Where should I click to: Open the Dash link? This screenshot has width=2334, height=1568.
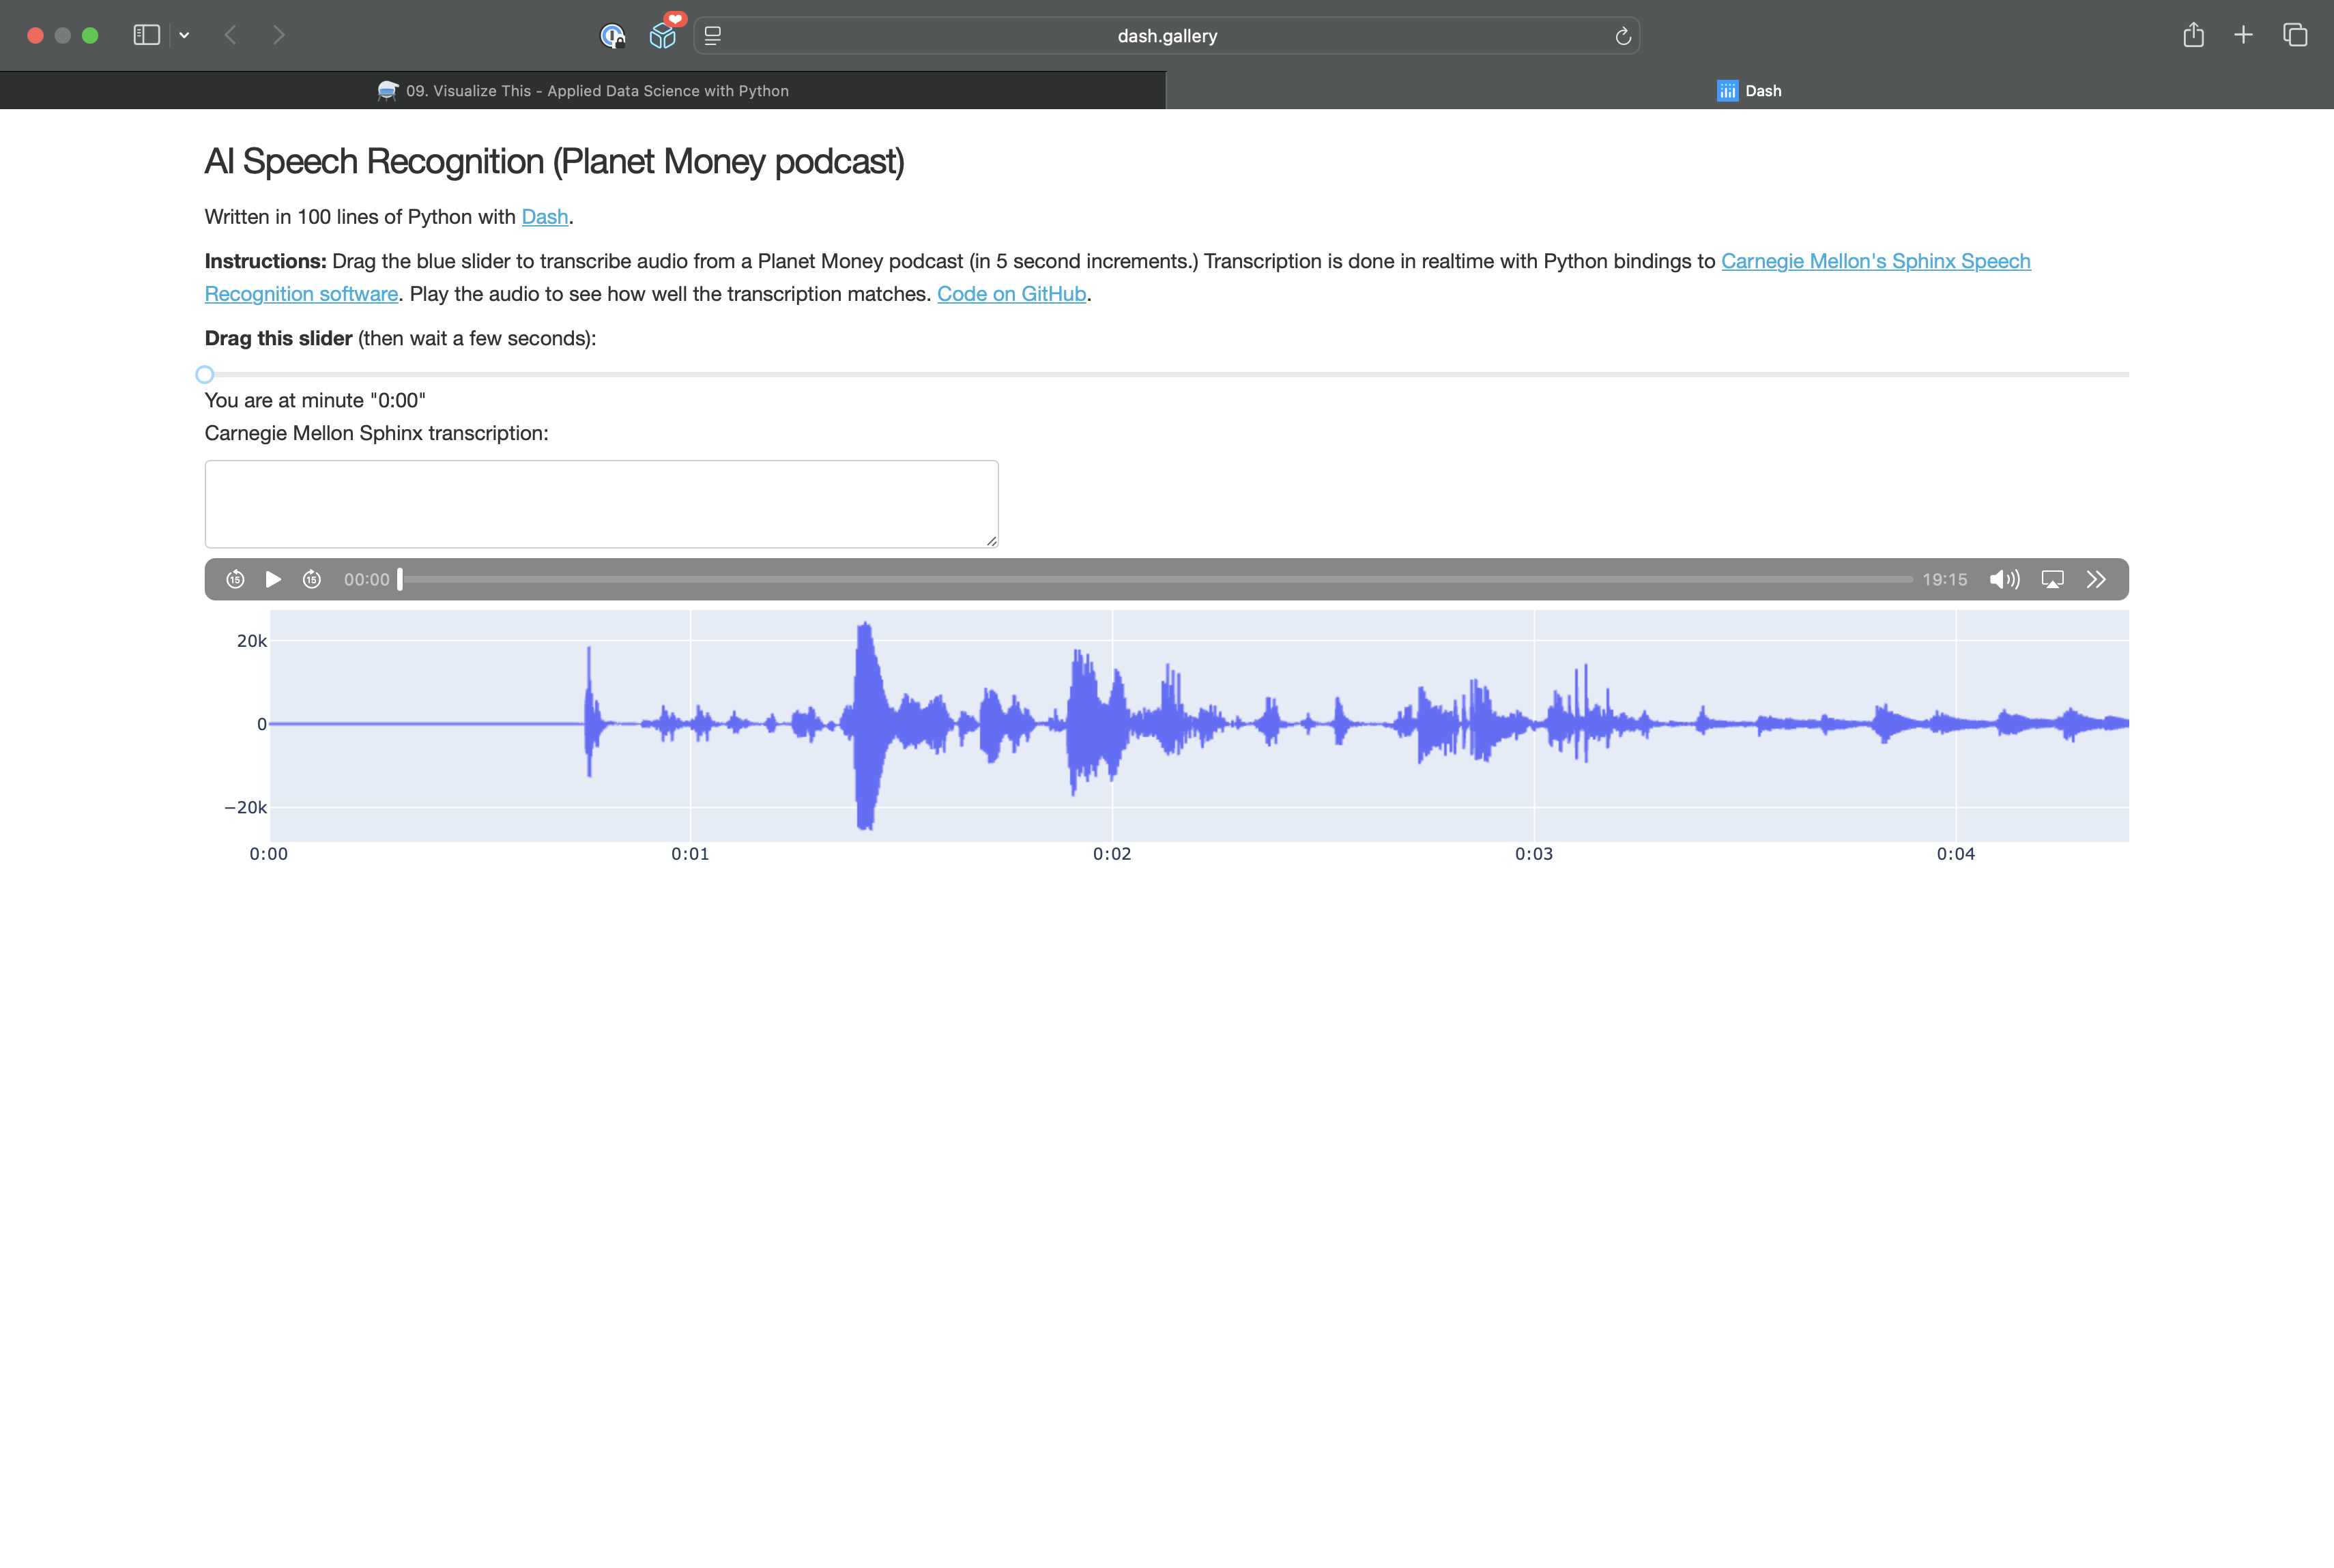pos(544,217)
